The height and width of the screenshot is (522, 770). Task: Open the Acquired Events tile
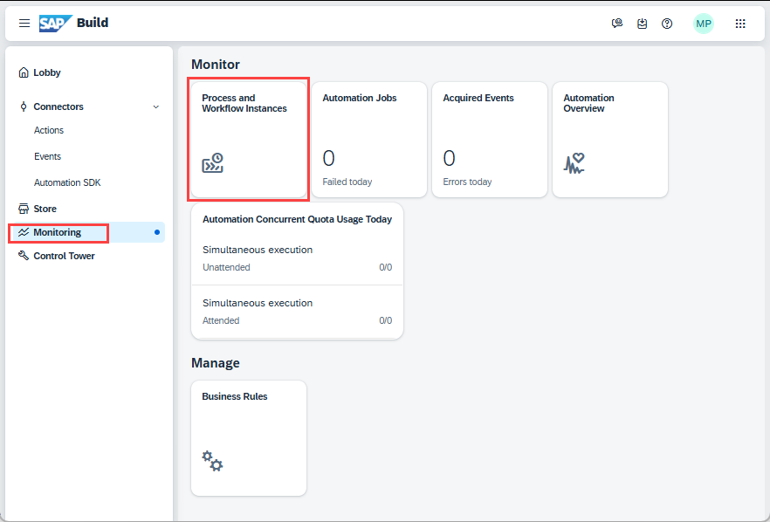click(490, 140)
